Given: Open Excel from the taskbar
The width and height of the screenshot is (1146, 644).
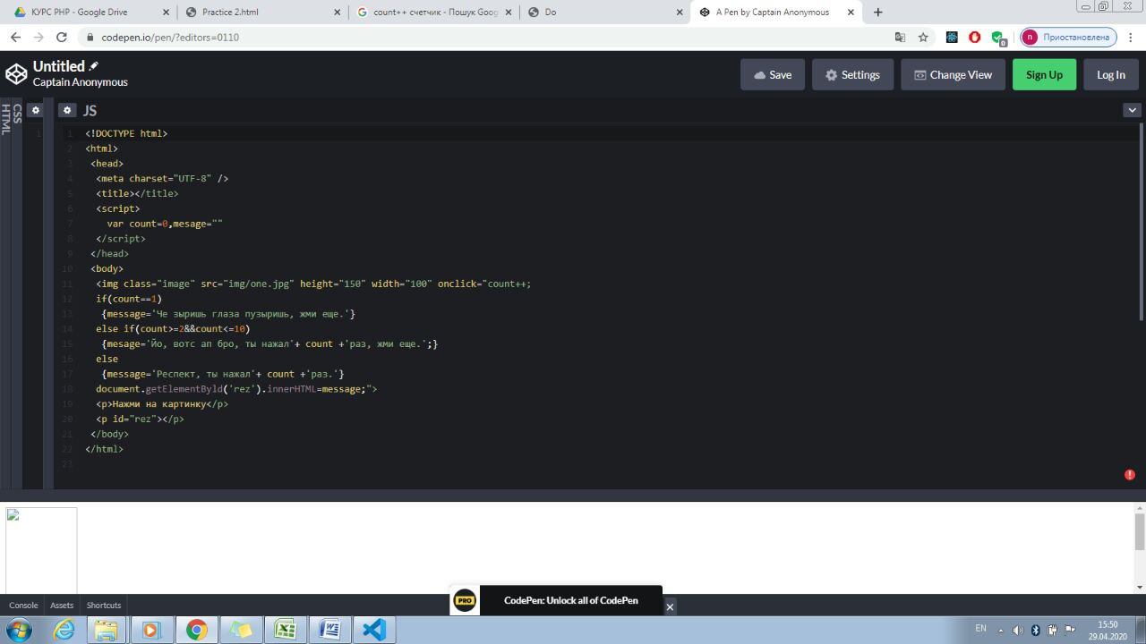Looking at the screenshot, I should [x=286, y=630].
